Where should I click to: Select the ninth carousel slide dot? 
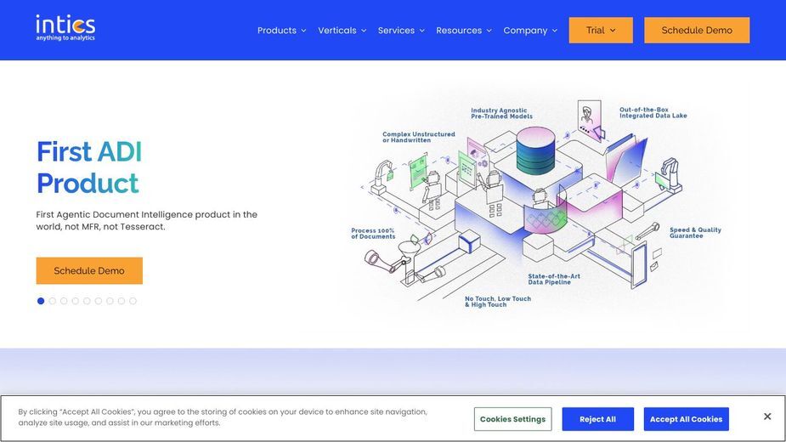click(x=133, y=301)
